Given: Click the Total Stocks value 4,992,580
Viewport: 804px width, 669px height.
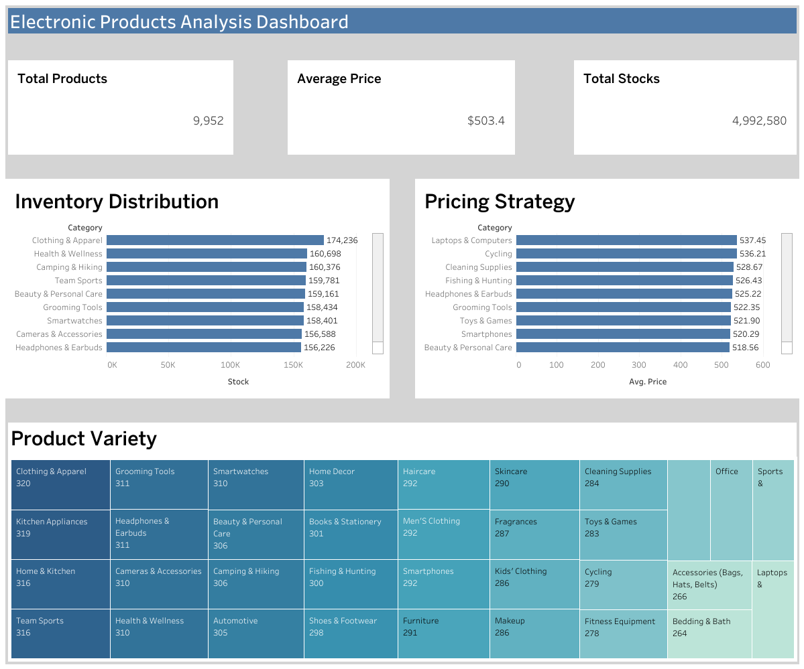Looking at the screenshot, I should (x=759, y=121).
